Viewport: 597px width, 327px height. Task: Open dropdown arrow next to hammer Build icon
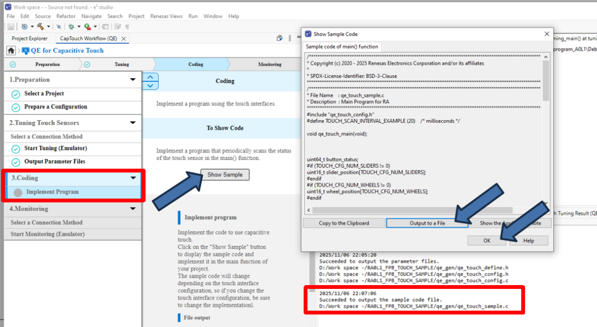point(48,26)
